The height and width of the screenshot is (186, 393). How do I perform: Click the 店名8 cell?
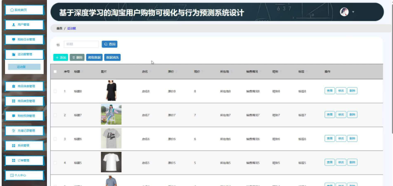[145, 92]
